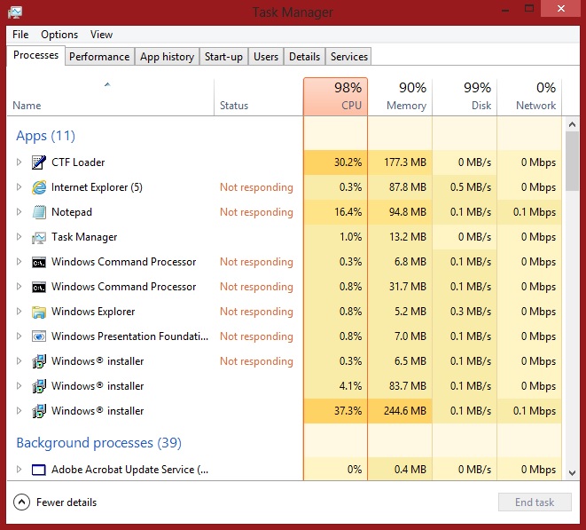Sort by 99% Disk column header
Screen dimensions: 586x530
coord(465,97)
